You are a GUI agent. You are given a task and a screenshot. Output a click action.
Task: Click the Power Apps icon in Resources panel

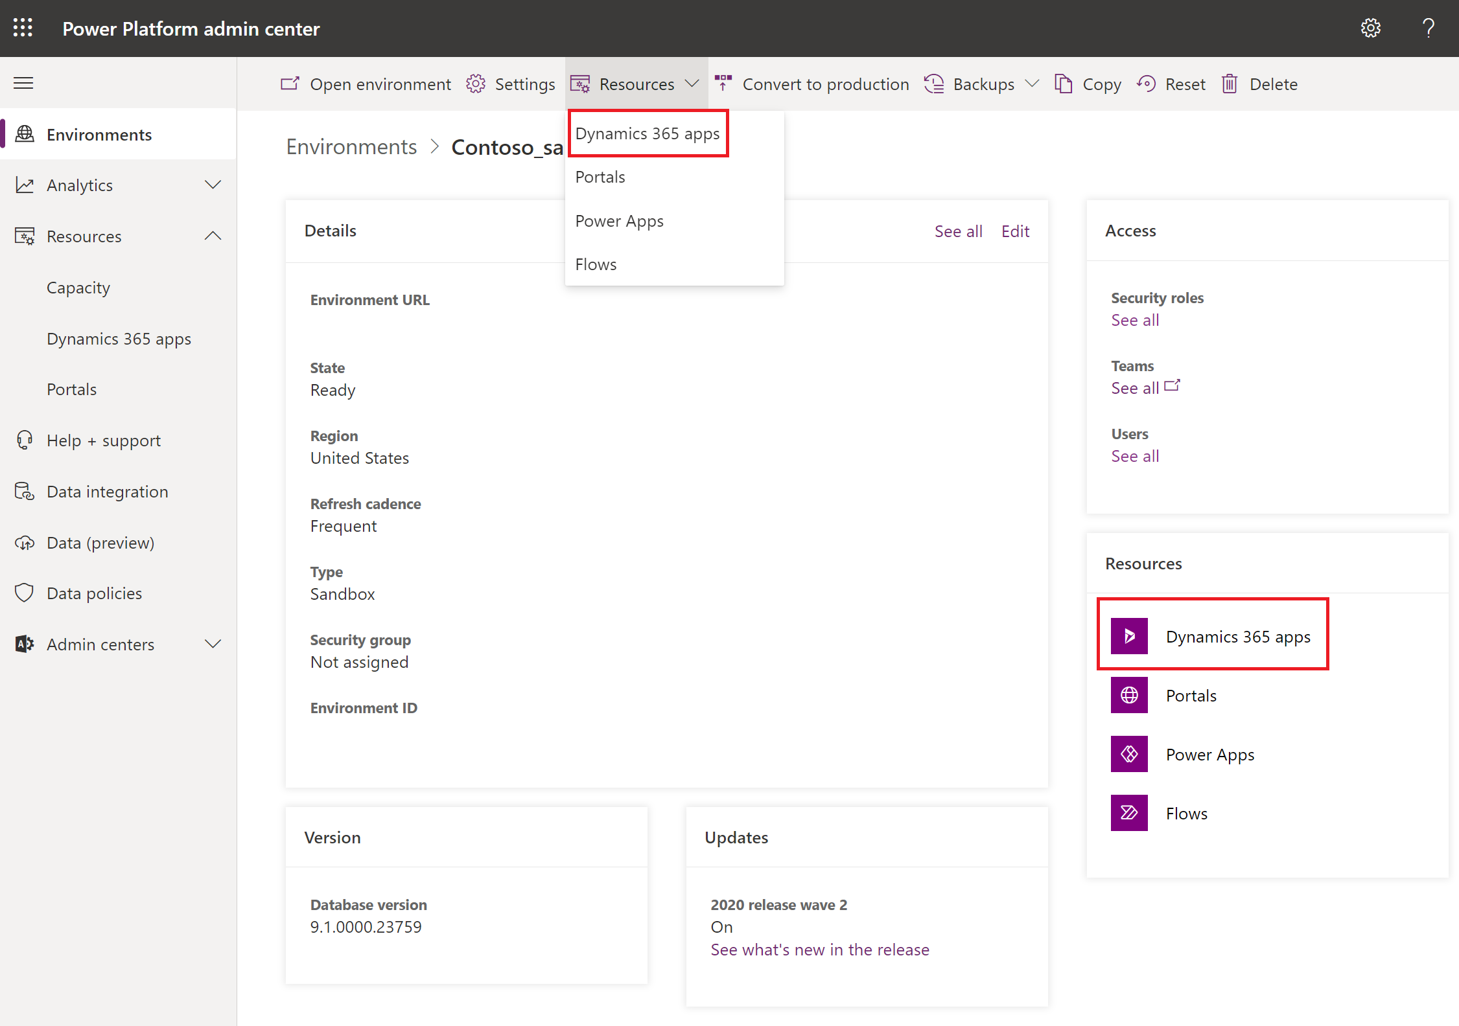coord(1130,755)
